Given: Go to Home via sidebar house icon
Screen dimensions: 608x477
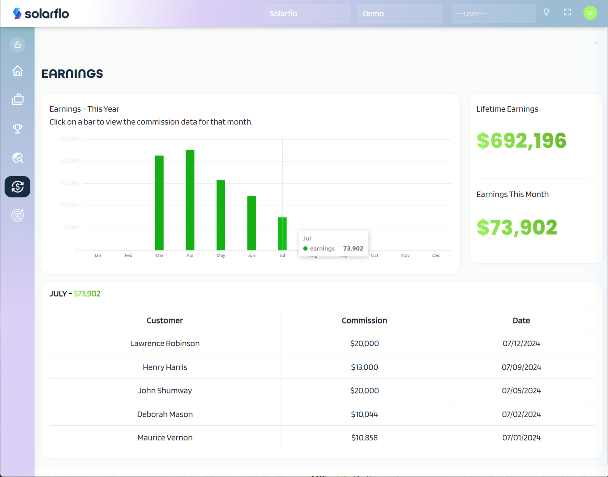Looking at the screenshot, I should tap(18, 71).
